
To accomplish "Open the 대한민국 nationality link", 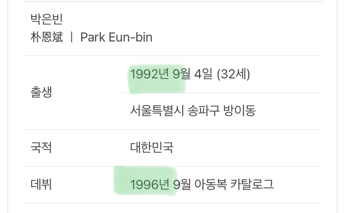I will pos(152,147).
